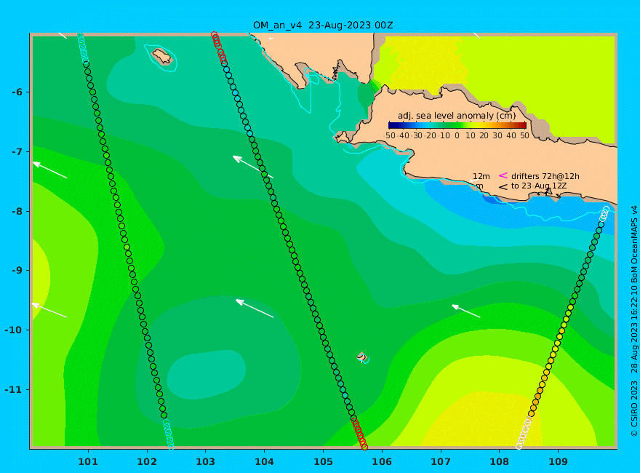Select the 'adj. sea level anomaly (cm)' label
Image resolution: width=640 pixels, height=473 pixels.
[457, 116]
